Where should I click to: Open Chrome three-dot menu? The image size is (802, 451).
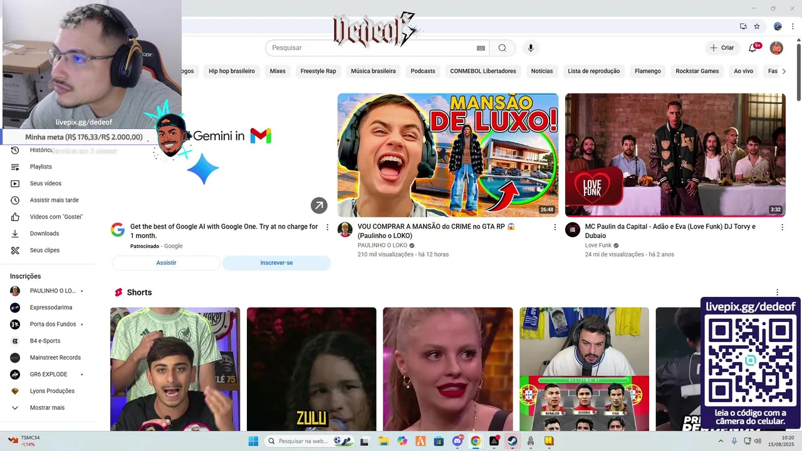(793, 26)
